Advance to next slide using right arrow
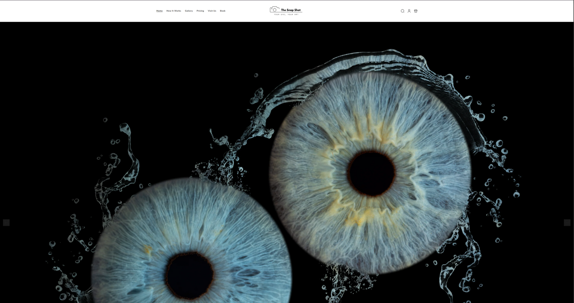Image resolution: width=574 pixels, height=303 pixels. pos(567,223)
